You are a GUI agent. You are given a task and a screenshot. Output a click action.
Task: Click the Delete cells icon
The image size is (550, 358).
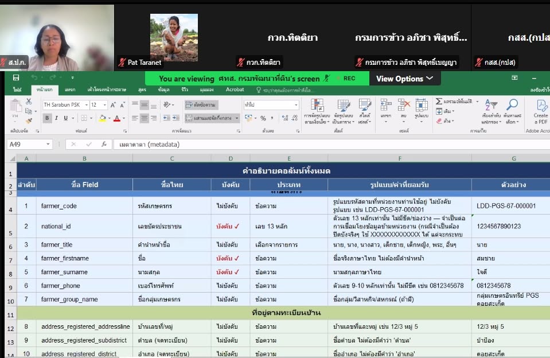point(404,105)
